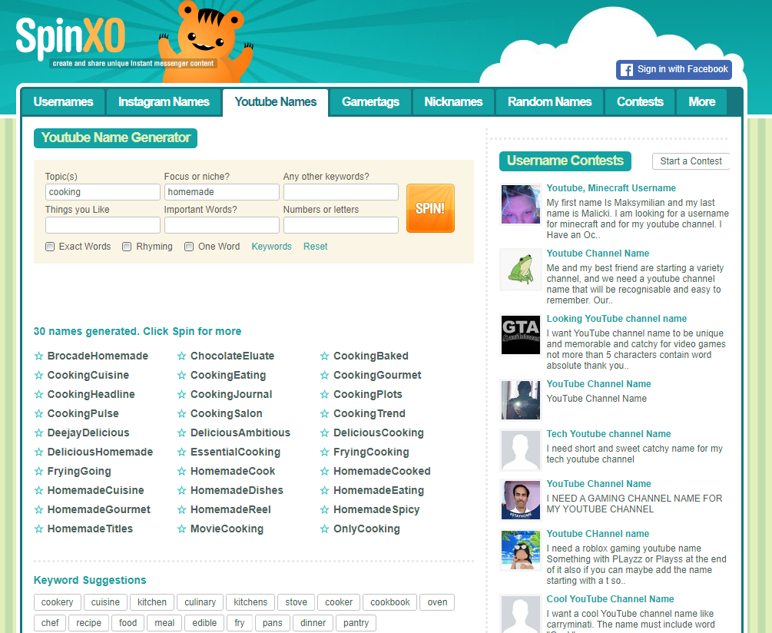Star the CookingSalon suggestion
The image size is (772, 633).
click(182, 413)
